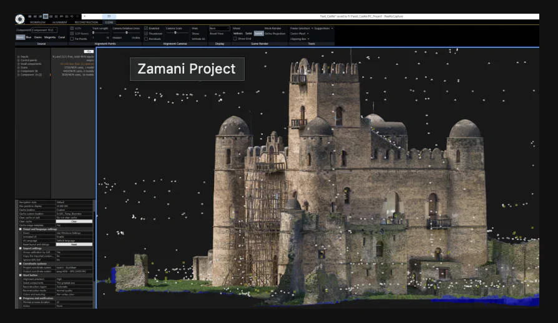Select the Magenta source color option
Screen dimensions: 558x323
[x=49, y=37]
